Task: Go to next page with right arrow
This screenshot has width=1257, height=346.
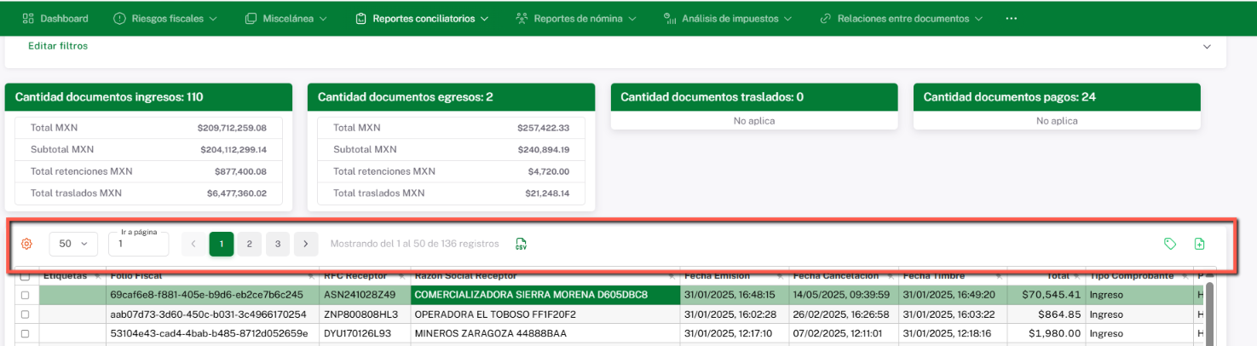Action: 306,244
